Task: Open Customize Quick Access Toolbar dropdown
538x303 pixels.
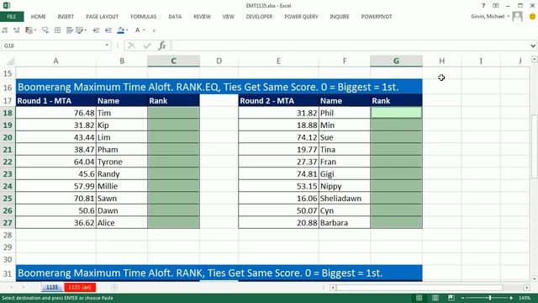Action: coord(154,30)
